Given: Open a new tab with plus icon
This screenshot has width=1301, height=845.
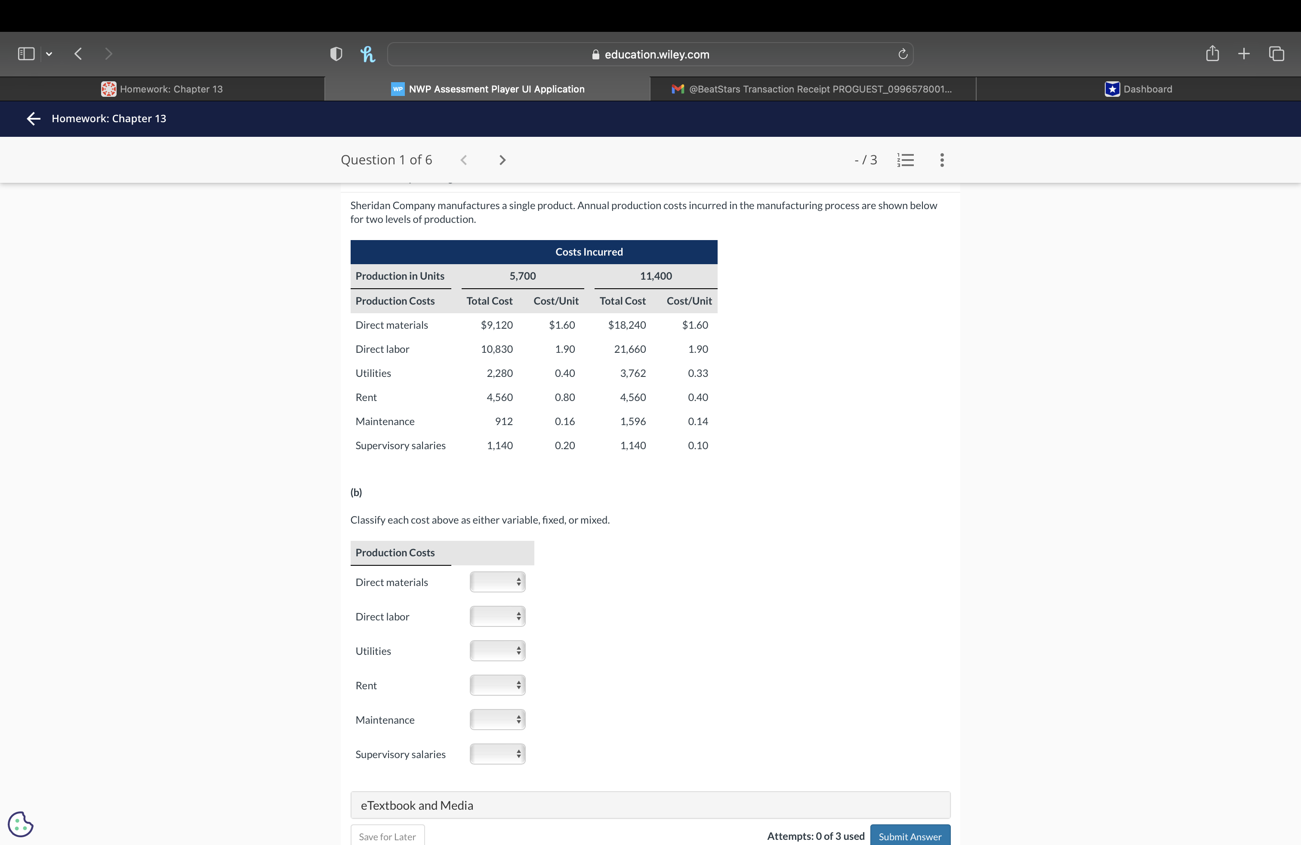Looking at the screenshot, I should click(x=1244, y=53).
